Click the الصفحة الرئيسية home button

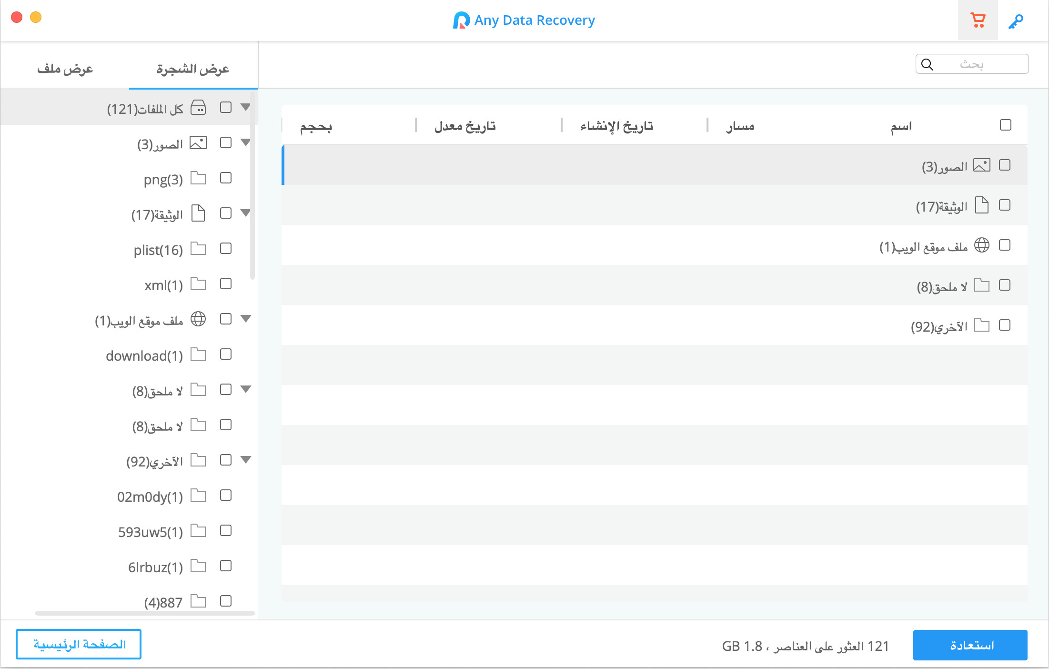[79, 645]
